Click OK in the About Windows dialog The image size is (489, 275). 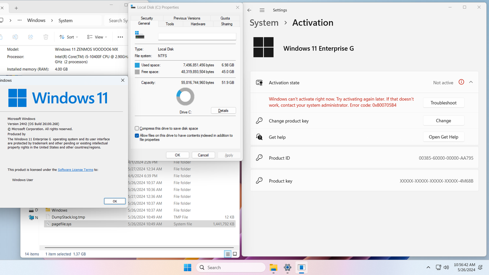(115, 201)
